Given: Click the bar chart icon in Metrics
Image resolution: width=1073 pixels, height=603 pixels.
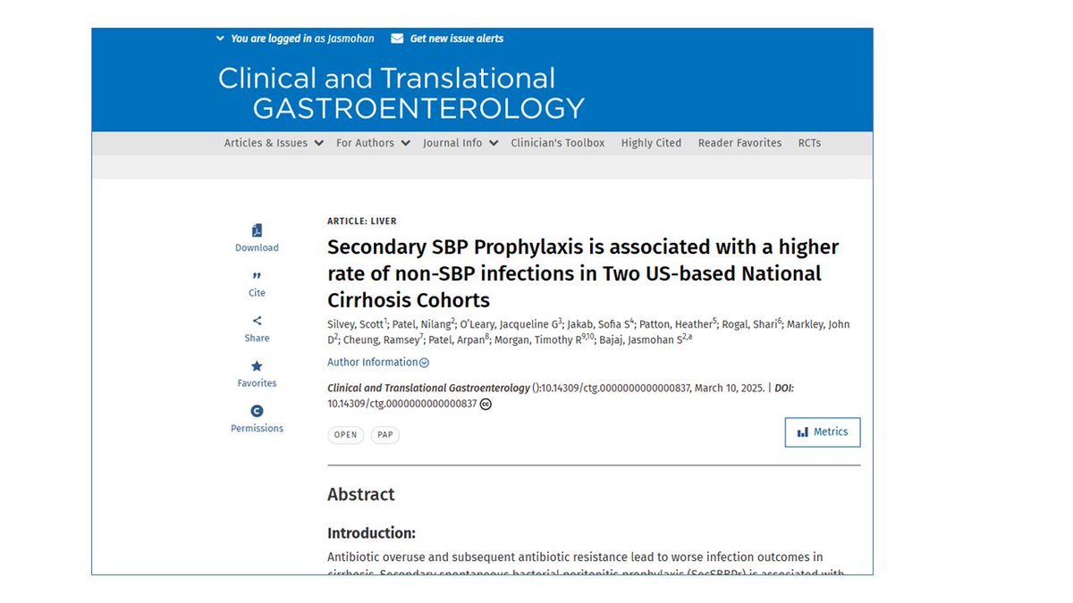Looking at the screenshot, I should [803, 432].
